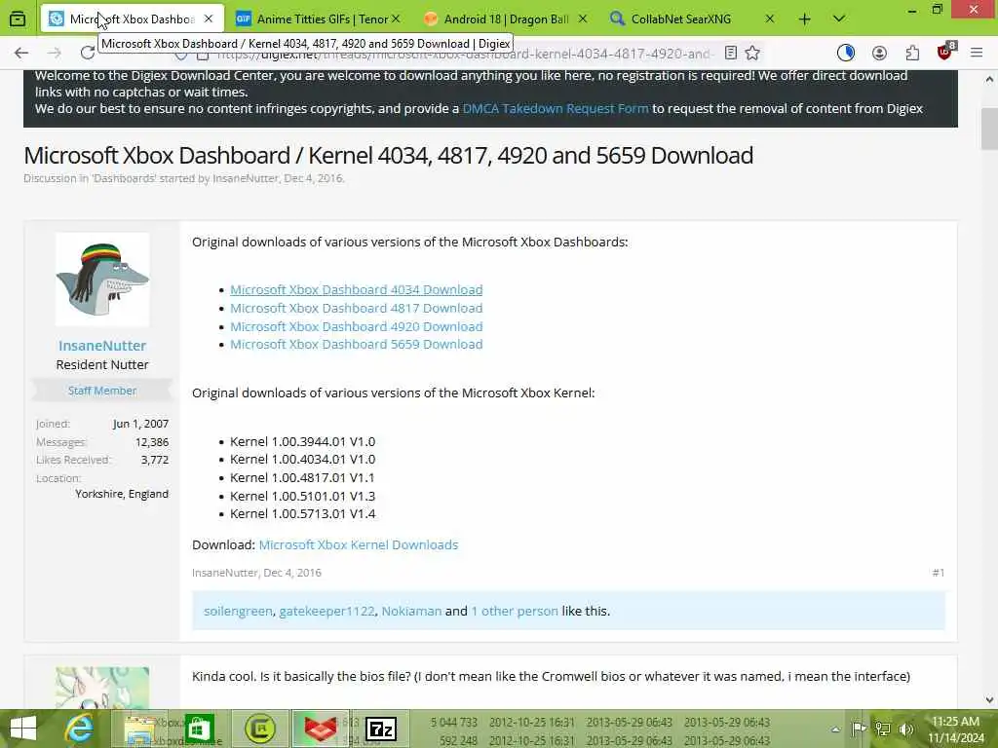Click the scrollbar up arrow
This screenshot has height=748, width=998.
[x=989, y=80]
